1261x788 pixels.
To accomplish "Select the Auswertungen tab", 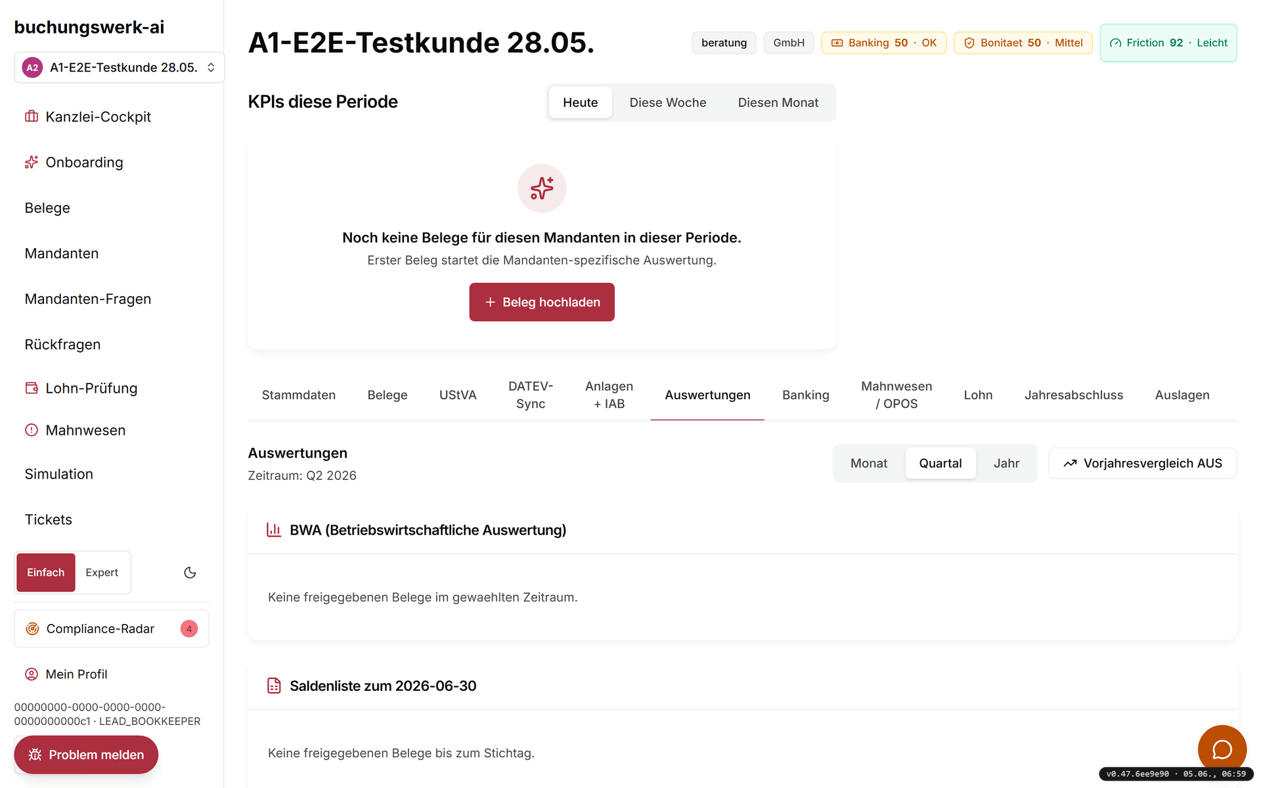I will (707, 395).
